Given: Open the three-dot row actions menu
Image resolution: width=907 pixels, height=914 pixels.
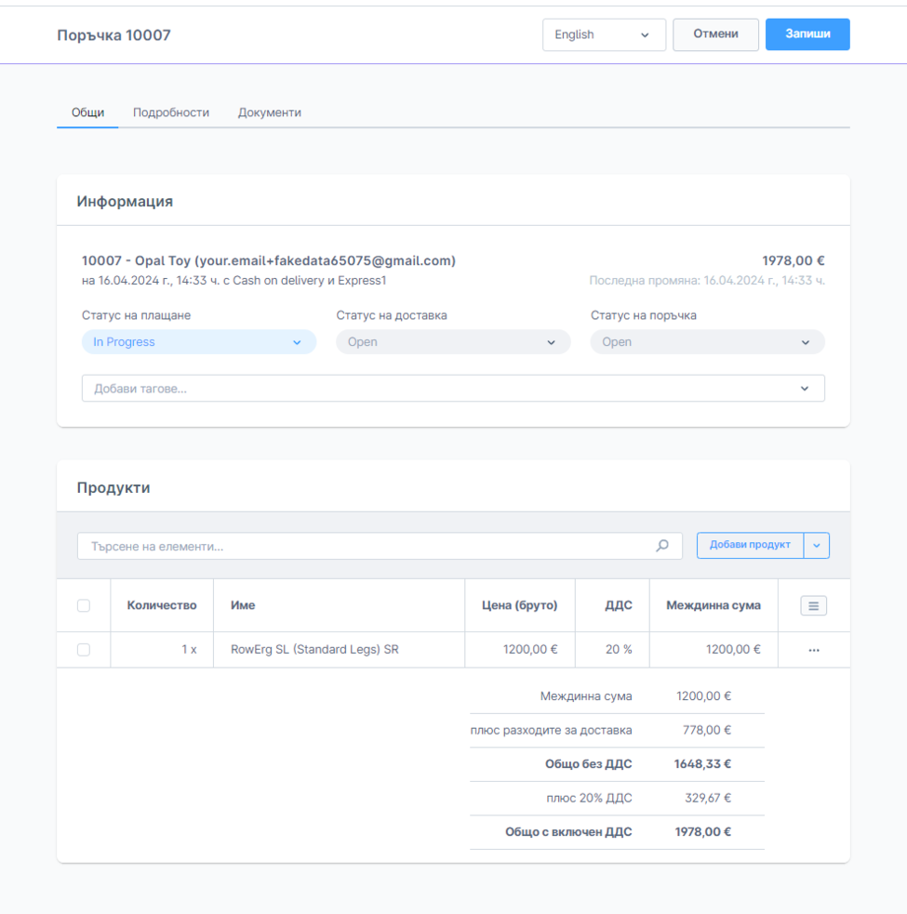Looking at the screenshot, I should click(814, 650).
